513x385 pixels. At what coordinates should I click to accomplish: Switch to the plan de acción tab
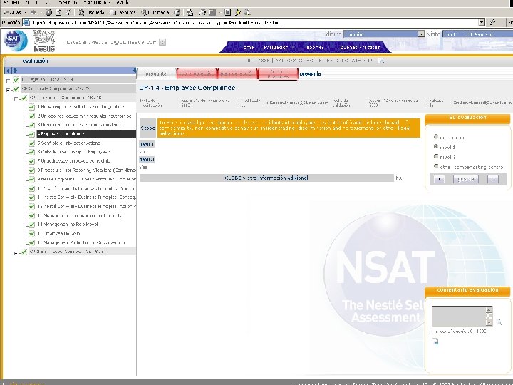(x=237, y=74)
